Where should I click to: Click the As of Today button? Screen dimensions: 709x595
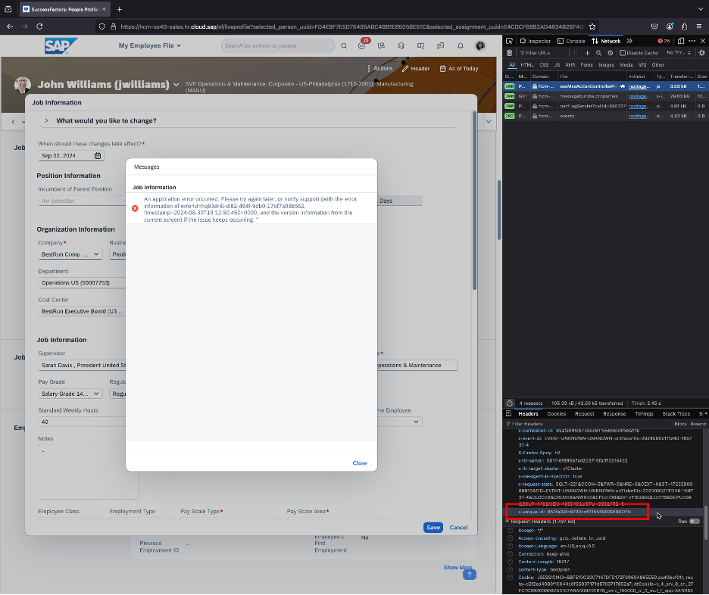458,69
